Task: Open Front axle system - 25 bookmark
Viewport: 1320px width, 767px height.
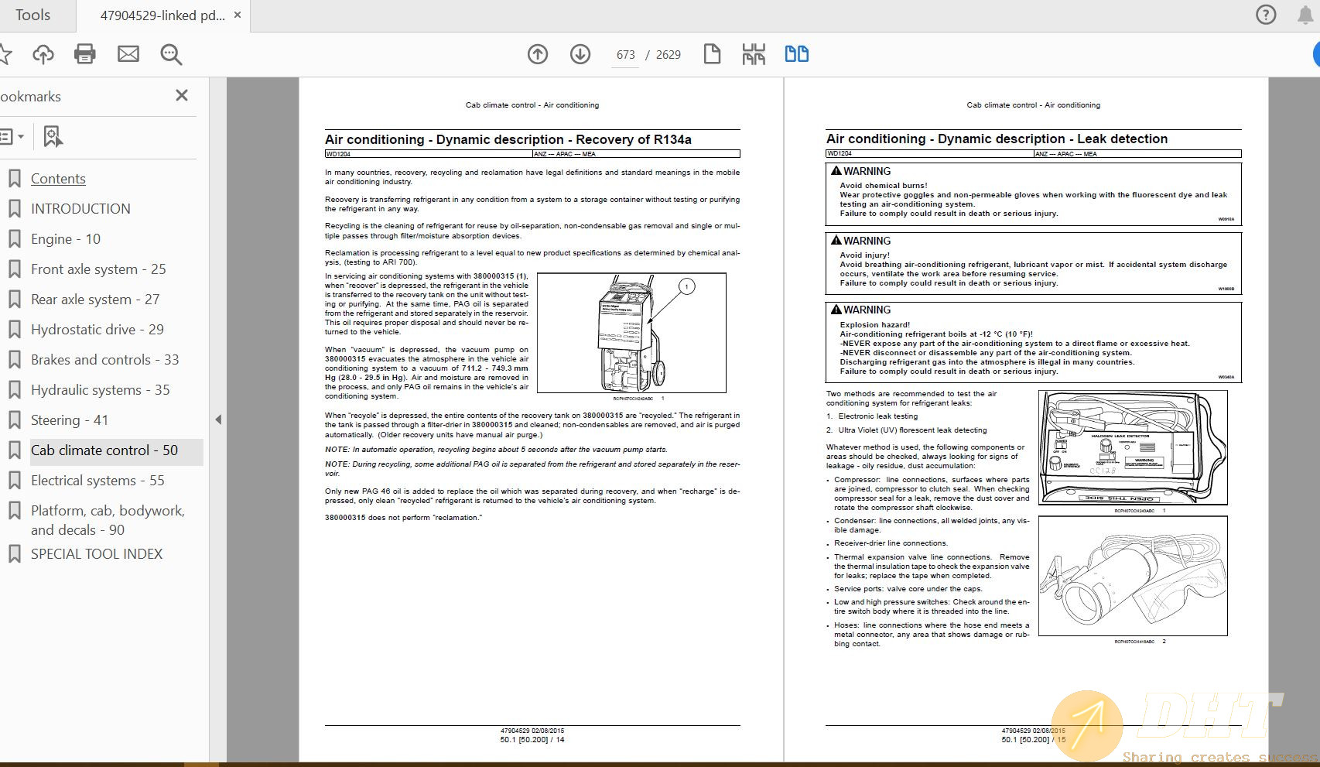Action: click(98, 269)
